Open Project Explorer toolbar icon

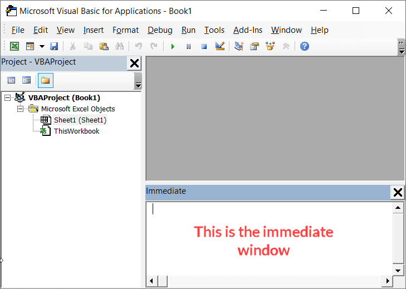239,46
